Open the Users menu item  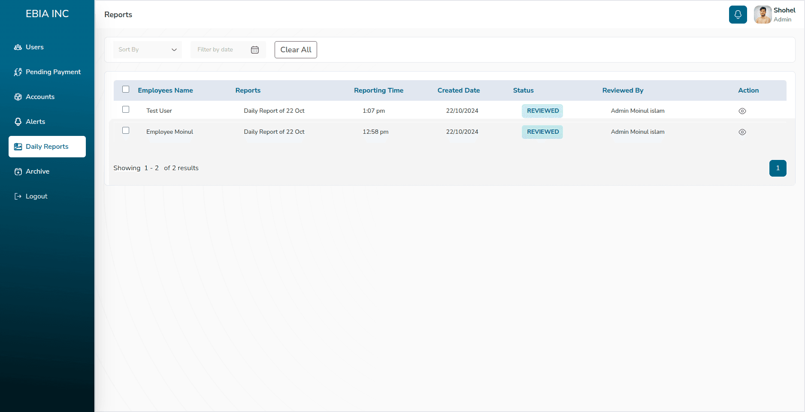(47, 47)
